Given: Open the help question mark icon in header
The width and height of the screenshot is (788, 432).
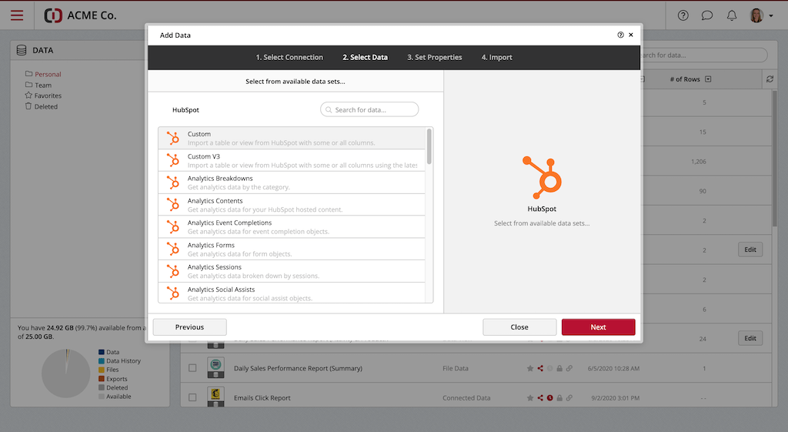Looking at the screenshot, I should coord(683,15).
